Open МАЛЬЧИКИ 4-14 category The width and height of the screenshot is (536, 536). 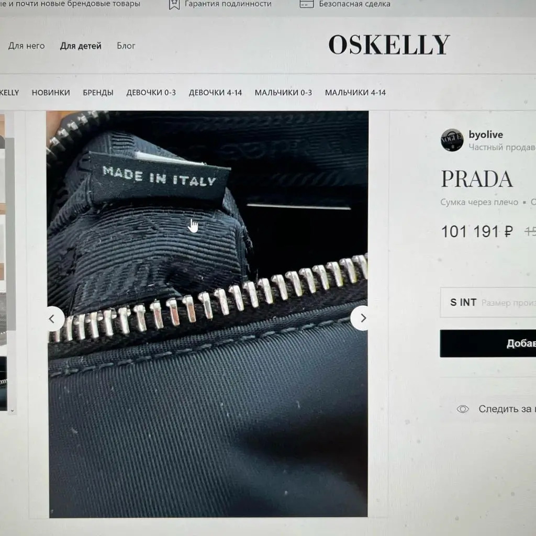[x=355, y=93]
